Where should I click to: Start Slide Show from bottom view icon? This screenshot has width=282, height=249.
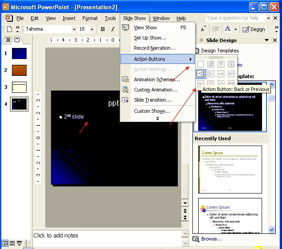(x=19, y=243)
